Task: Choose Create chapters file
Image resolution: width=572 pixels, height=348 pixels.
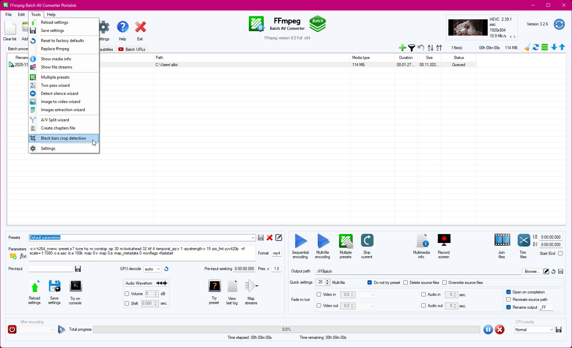Action: coord(64,128)
